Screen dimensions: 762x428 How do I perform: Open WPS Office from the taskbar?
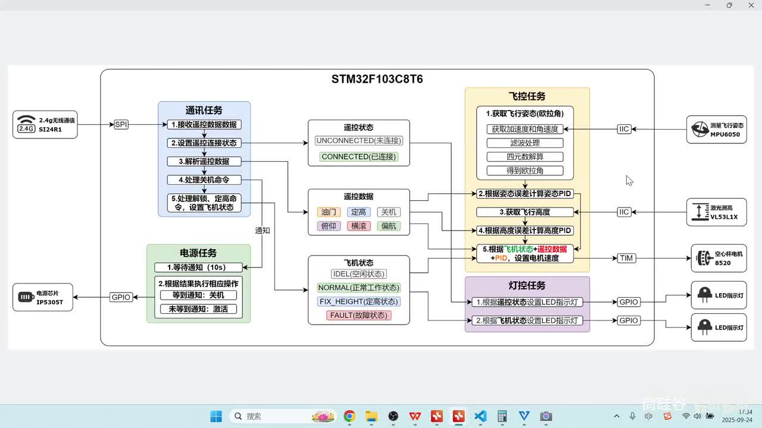[x=415, y=416]
